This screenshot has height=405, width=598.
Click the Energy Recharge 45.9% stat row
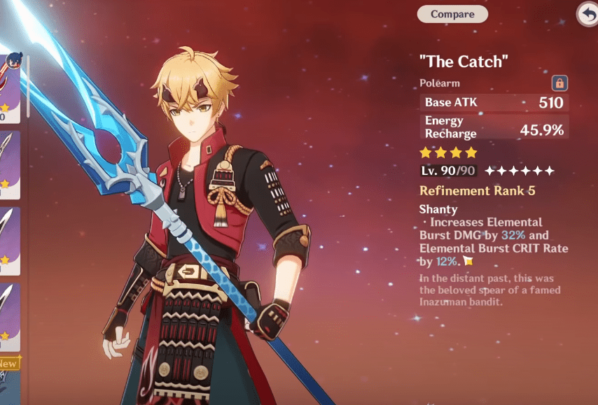pyautogui.click(x=494, y=127)
